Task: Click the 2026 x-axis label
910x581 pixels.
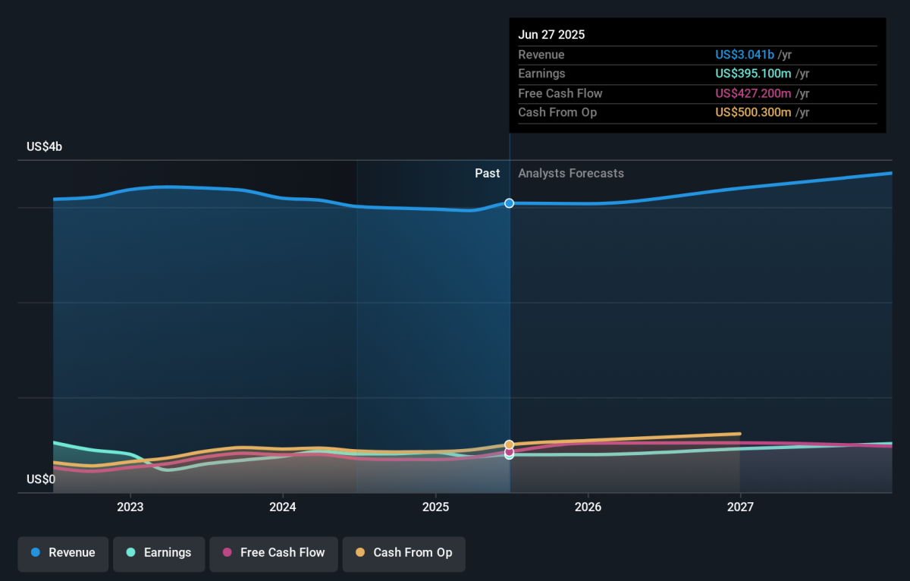Action: 588,507
